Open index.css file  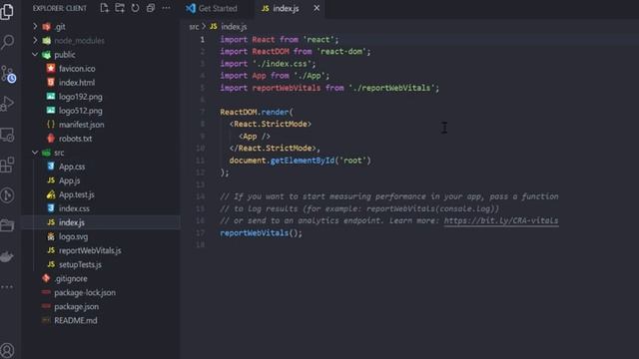pos(74,208)
